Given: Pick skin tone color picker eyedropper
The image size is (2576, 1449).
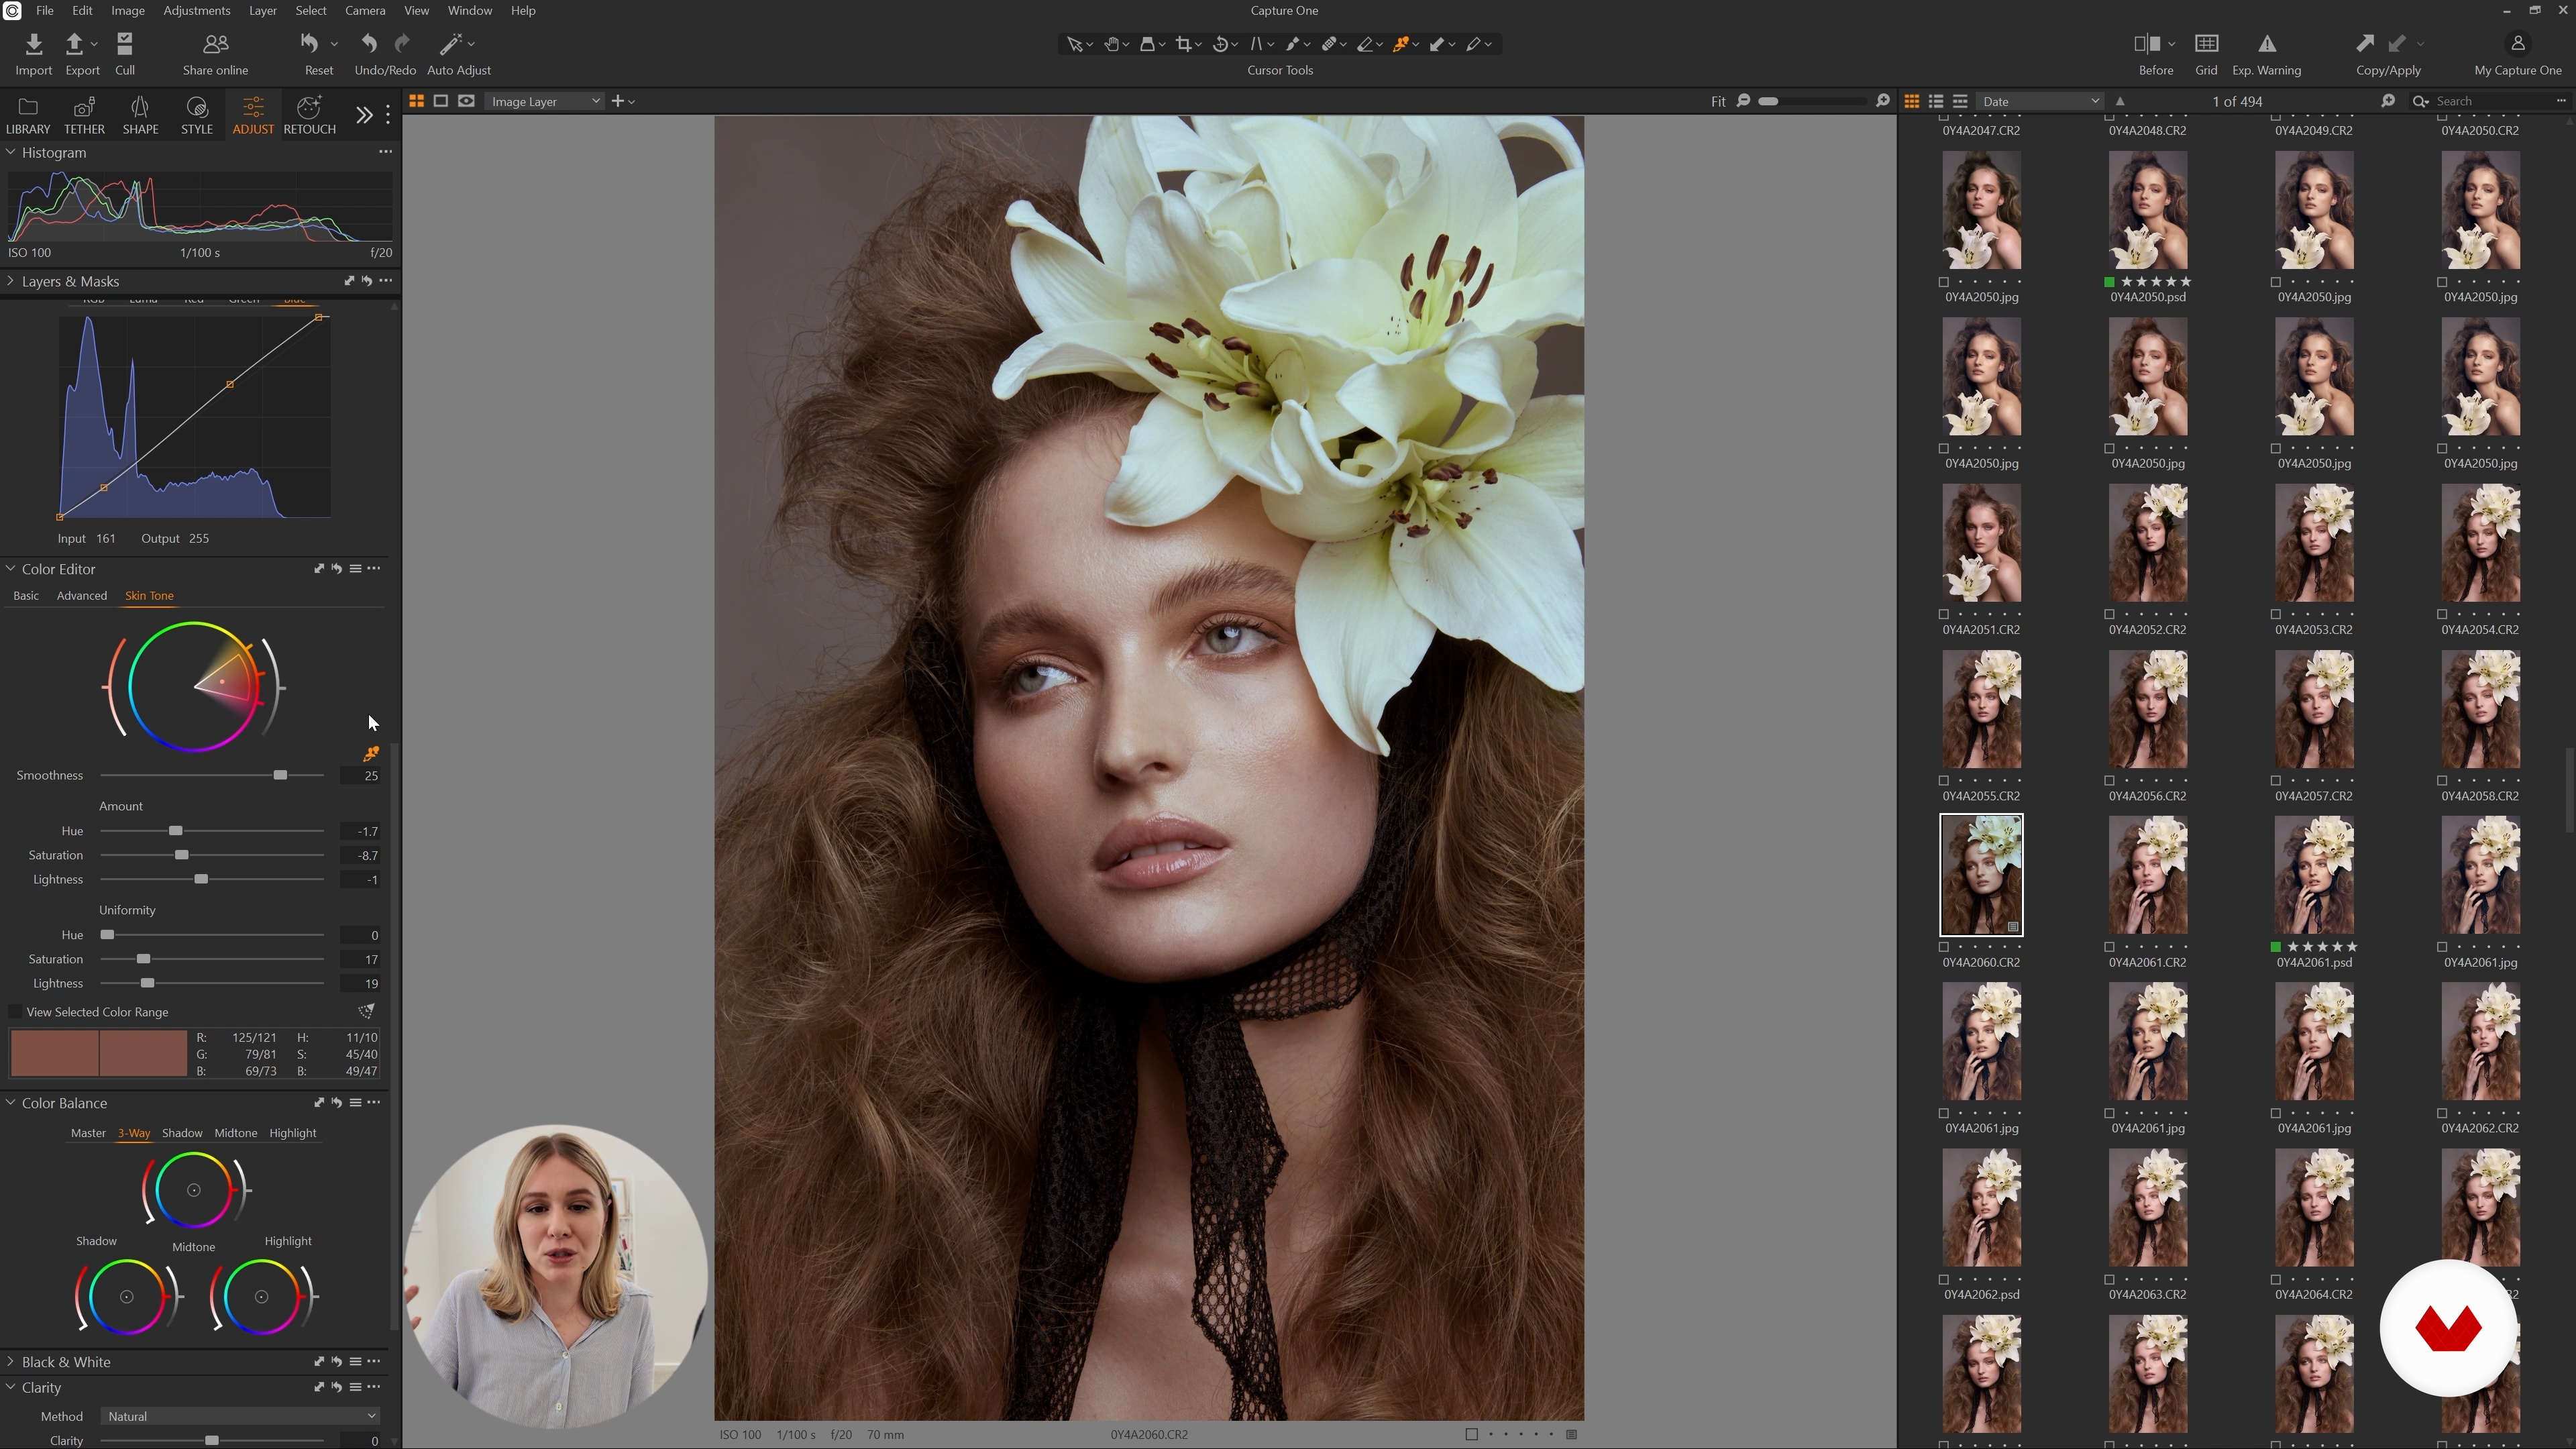Looking at the screenshot, I should 371,754.
